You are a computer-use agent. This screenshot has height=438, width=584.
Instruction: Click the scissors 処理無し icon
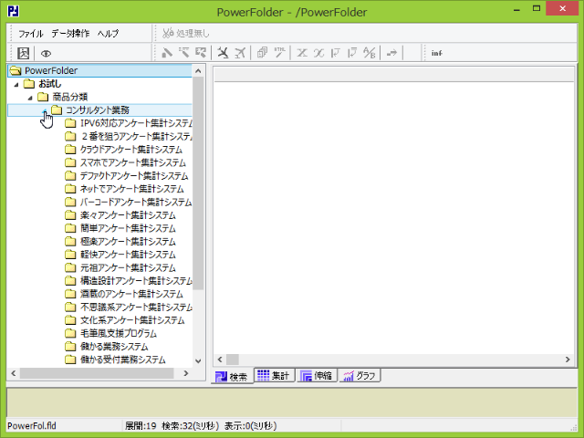coord(168,33)
